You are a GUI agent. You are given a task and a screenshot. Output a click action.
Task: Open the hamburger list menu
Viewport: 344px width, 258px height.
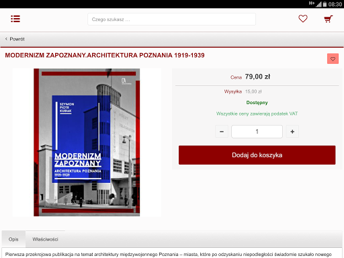[15, 19]
